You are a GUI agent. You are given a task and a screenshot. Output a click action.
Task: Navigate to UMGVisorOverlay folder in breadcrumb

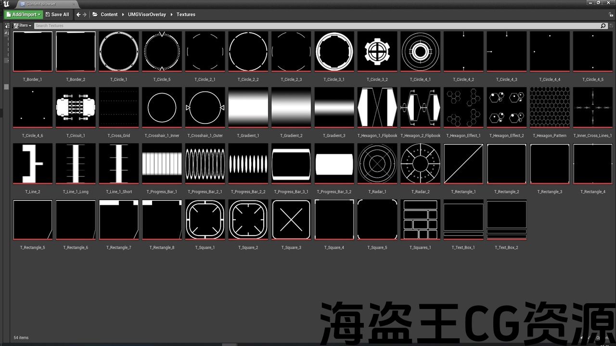147,14
